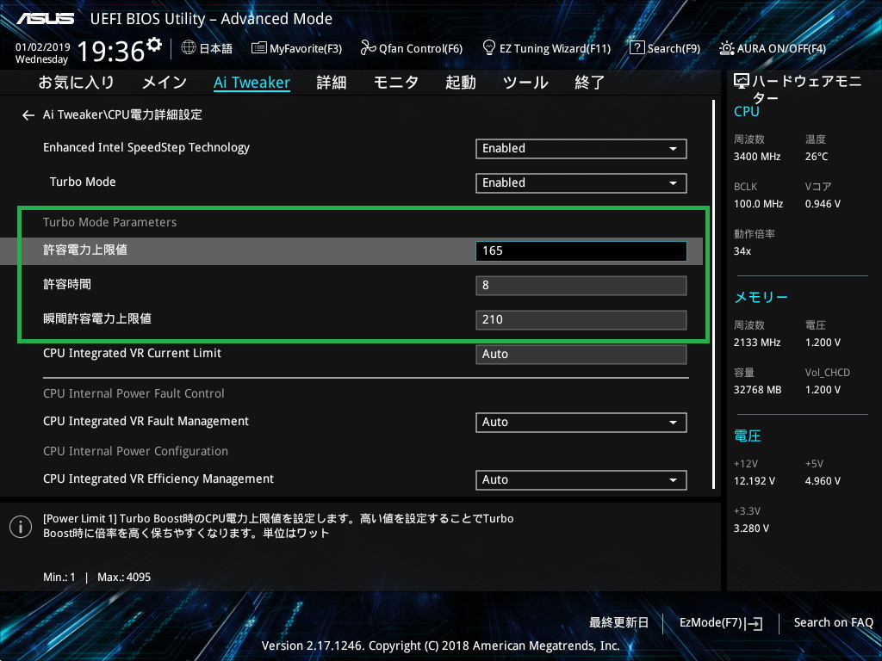This screenshot has height=661, width=882.
Task: Click the 瞬間許容電力上限値 field showing 210
Action: coord(581,320)
